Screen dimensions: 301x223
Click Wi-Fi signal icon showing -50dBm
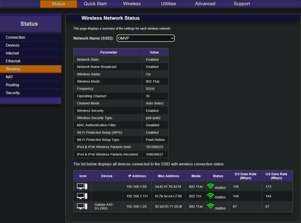(x=210, y=196)
